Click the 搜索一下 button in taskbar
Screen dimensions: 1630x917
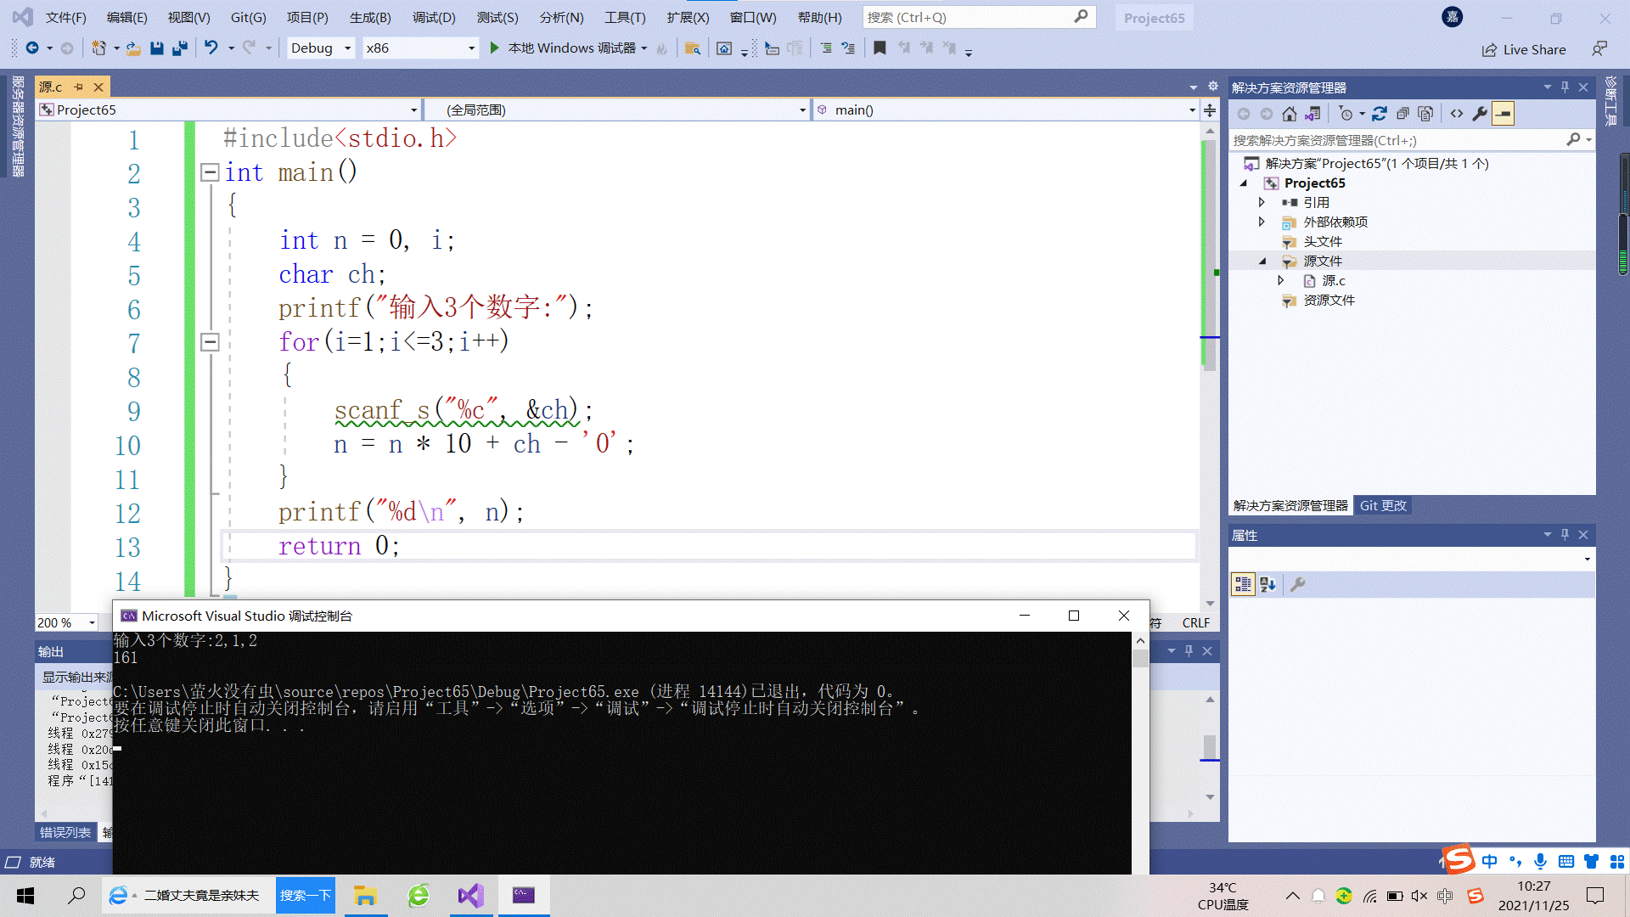306,896
